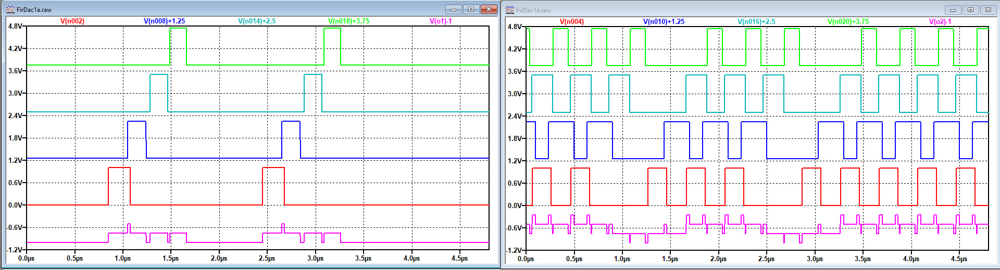
Task: Click -1.2V axis label in left plot
Action: pos(15,250)
